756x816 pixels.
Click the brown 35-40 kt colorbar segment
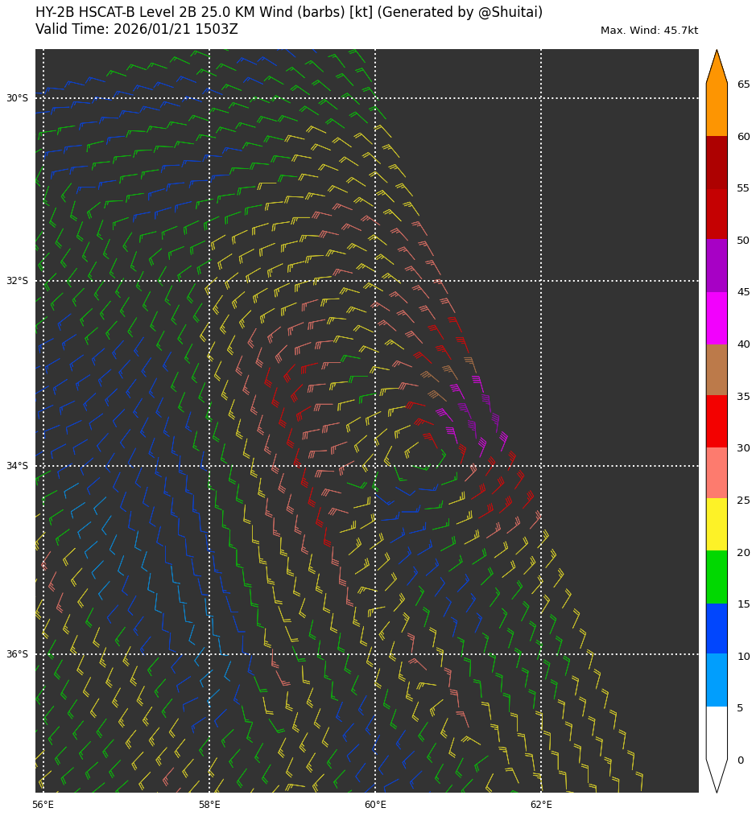click(717, 369)
